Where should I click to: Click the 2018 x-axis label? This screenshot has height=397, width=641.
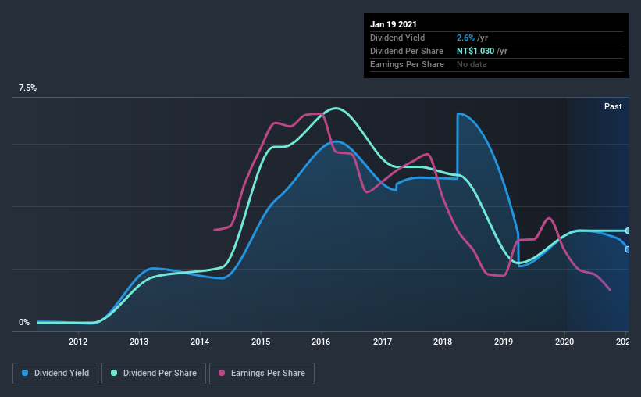(443, 342)
